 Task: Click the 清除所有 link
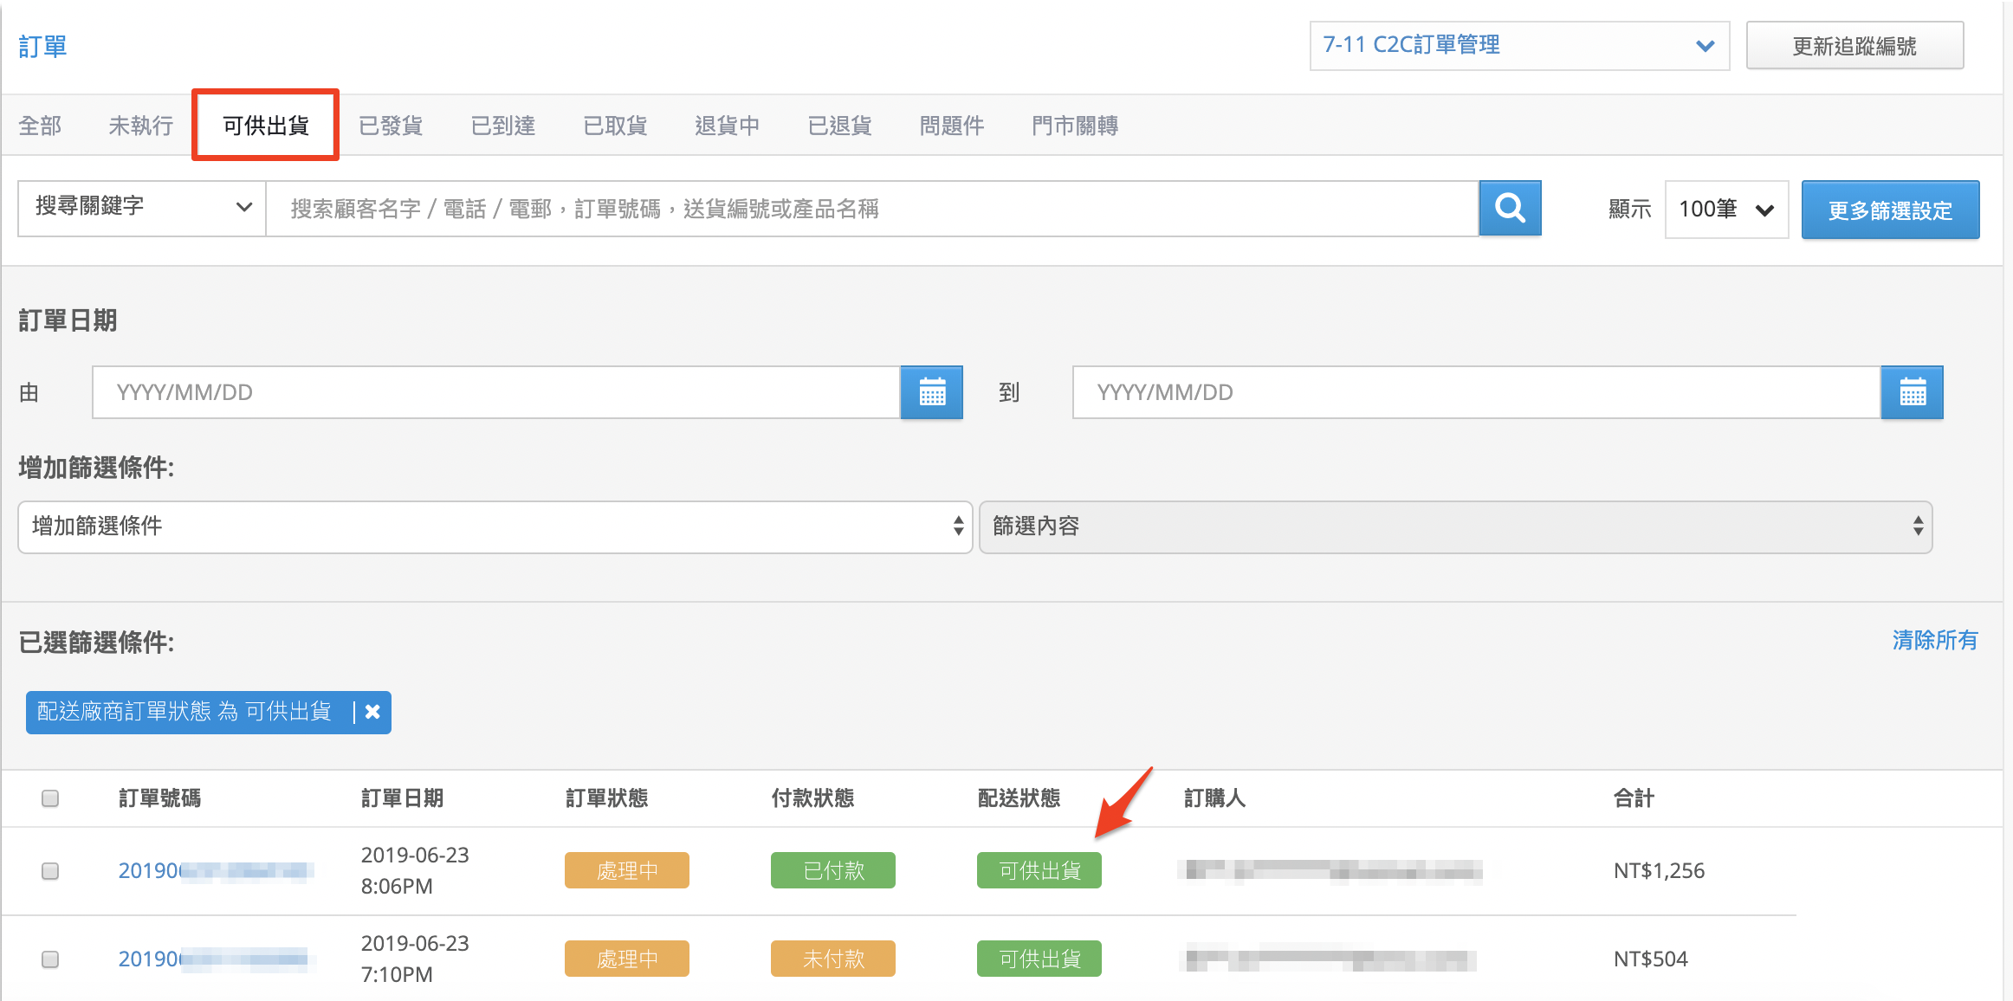coord(1935,640)
